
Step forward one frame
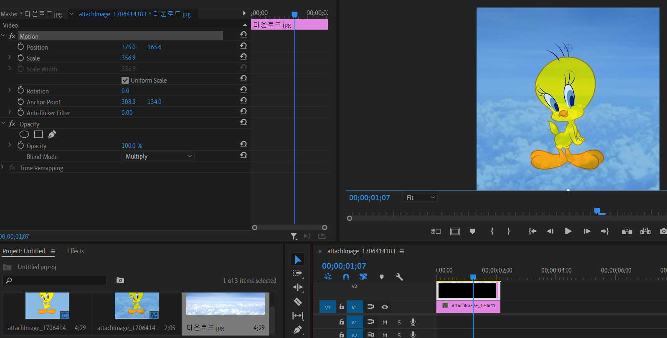coord(587,231)
